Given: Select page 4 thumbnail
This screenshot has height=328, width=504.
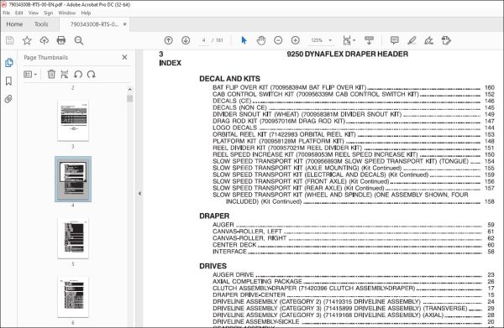Looking at the screenshot, I should click(x=73, y=179).
